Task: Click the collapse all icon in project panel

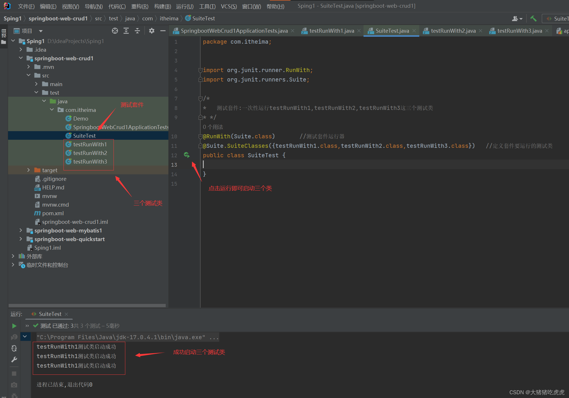Action: 137,31
